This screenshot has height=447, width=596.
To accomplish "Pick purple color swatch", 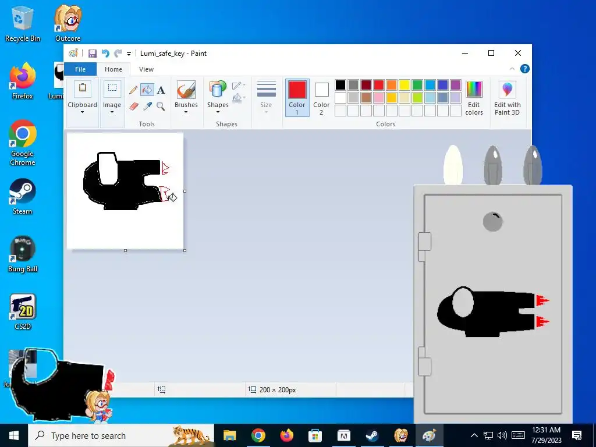I will pyautogui.click(x=456, y=85).
